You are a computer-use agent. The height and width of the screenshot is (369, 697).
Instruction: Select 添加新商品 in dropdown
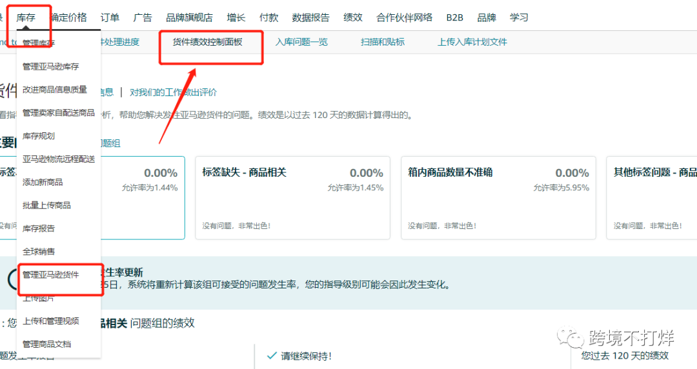[43, 182]
